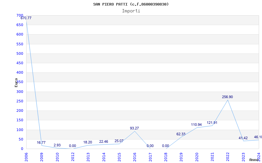Click the 450 y-axis tick label

[20, 63]
